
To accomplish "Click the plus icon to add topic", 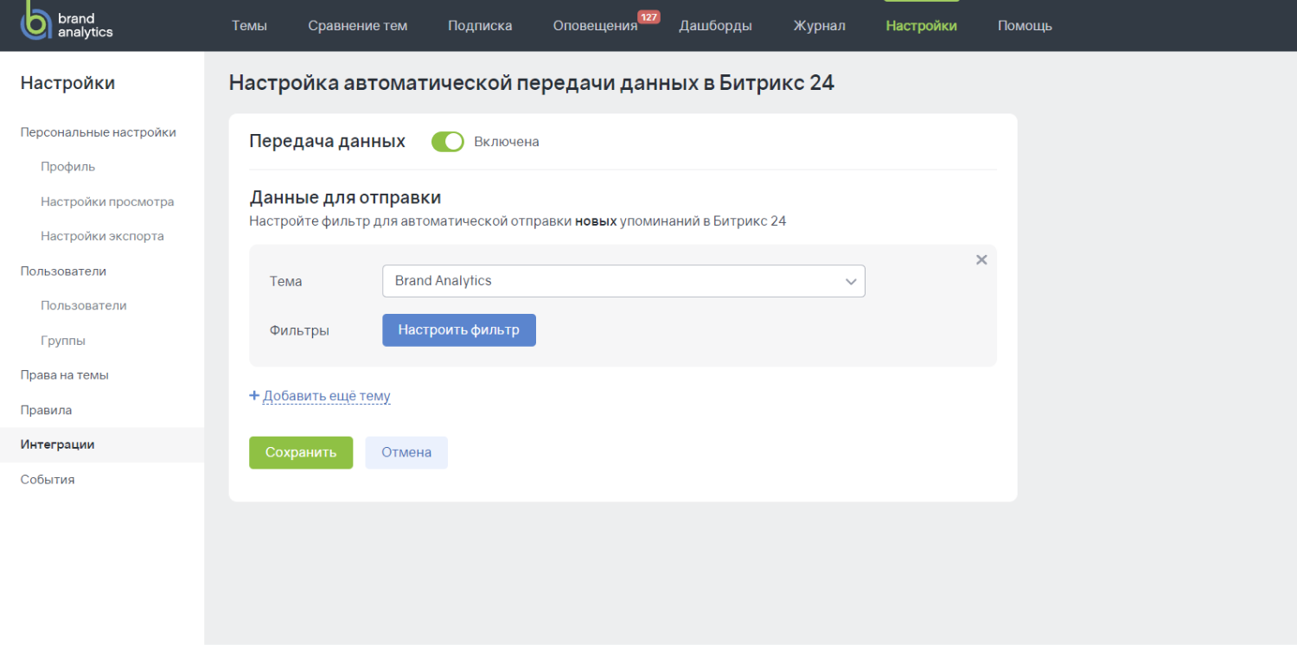I will coord(254,395).
